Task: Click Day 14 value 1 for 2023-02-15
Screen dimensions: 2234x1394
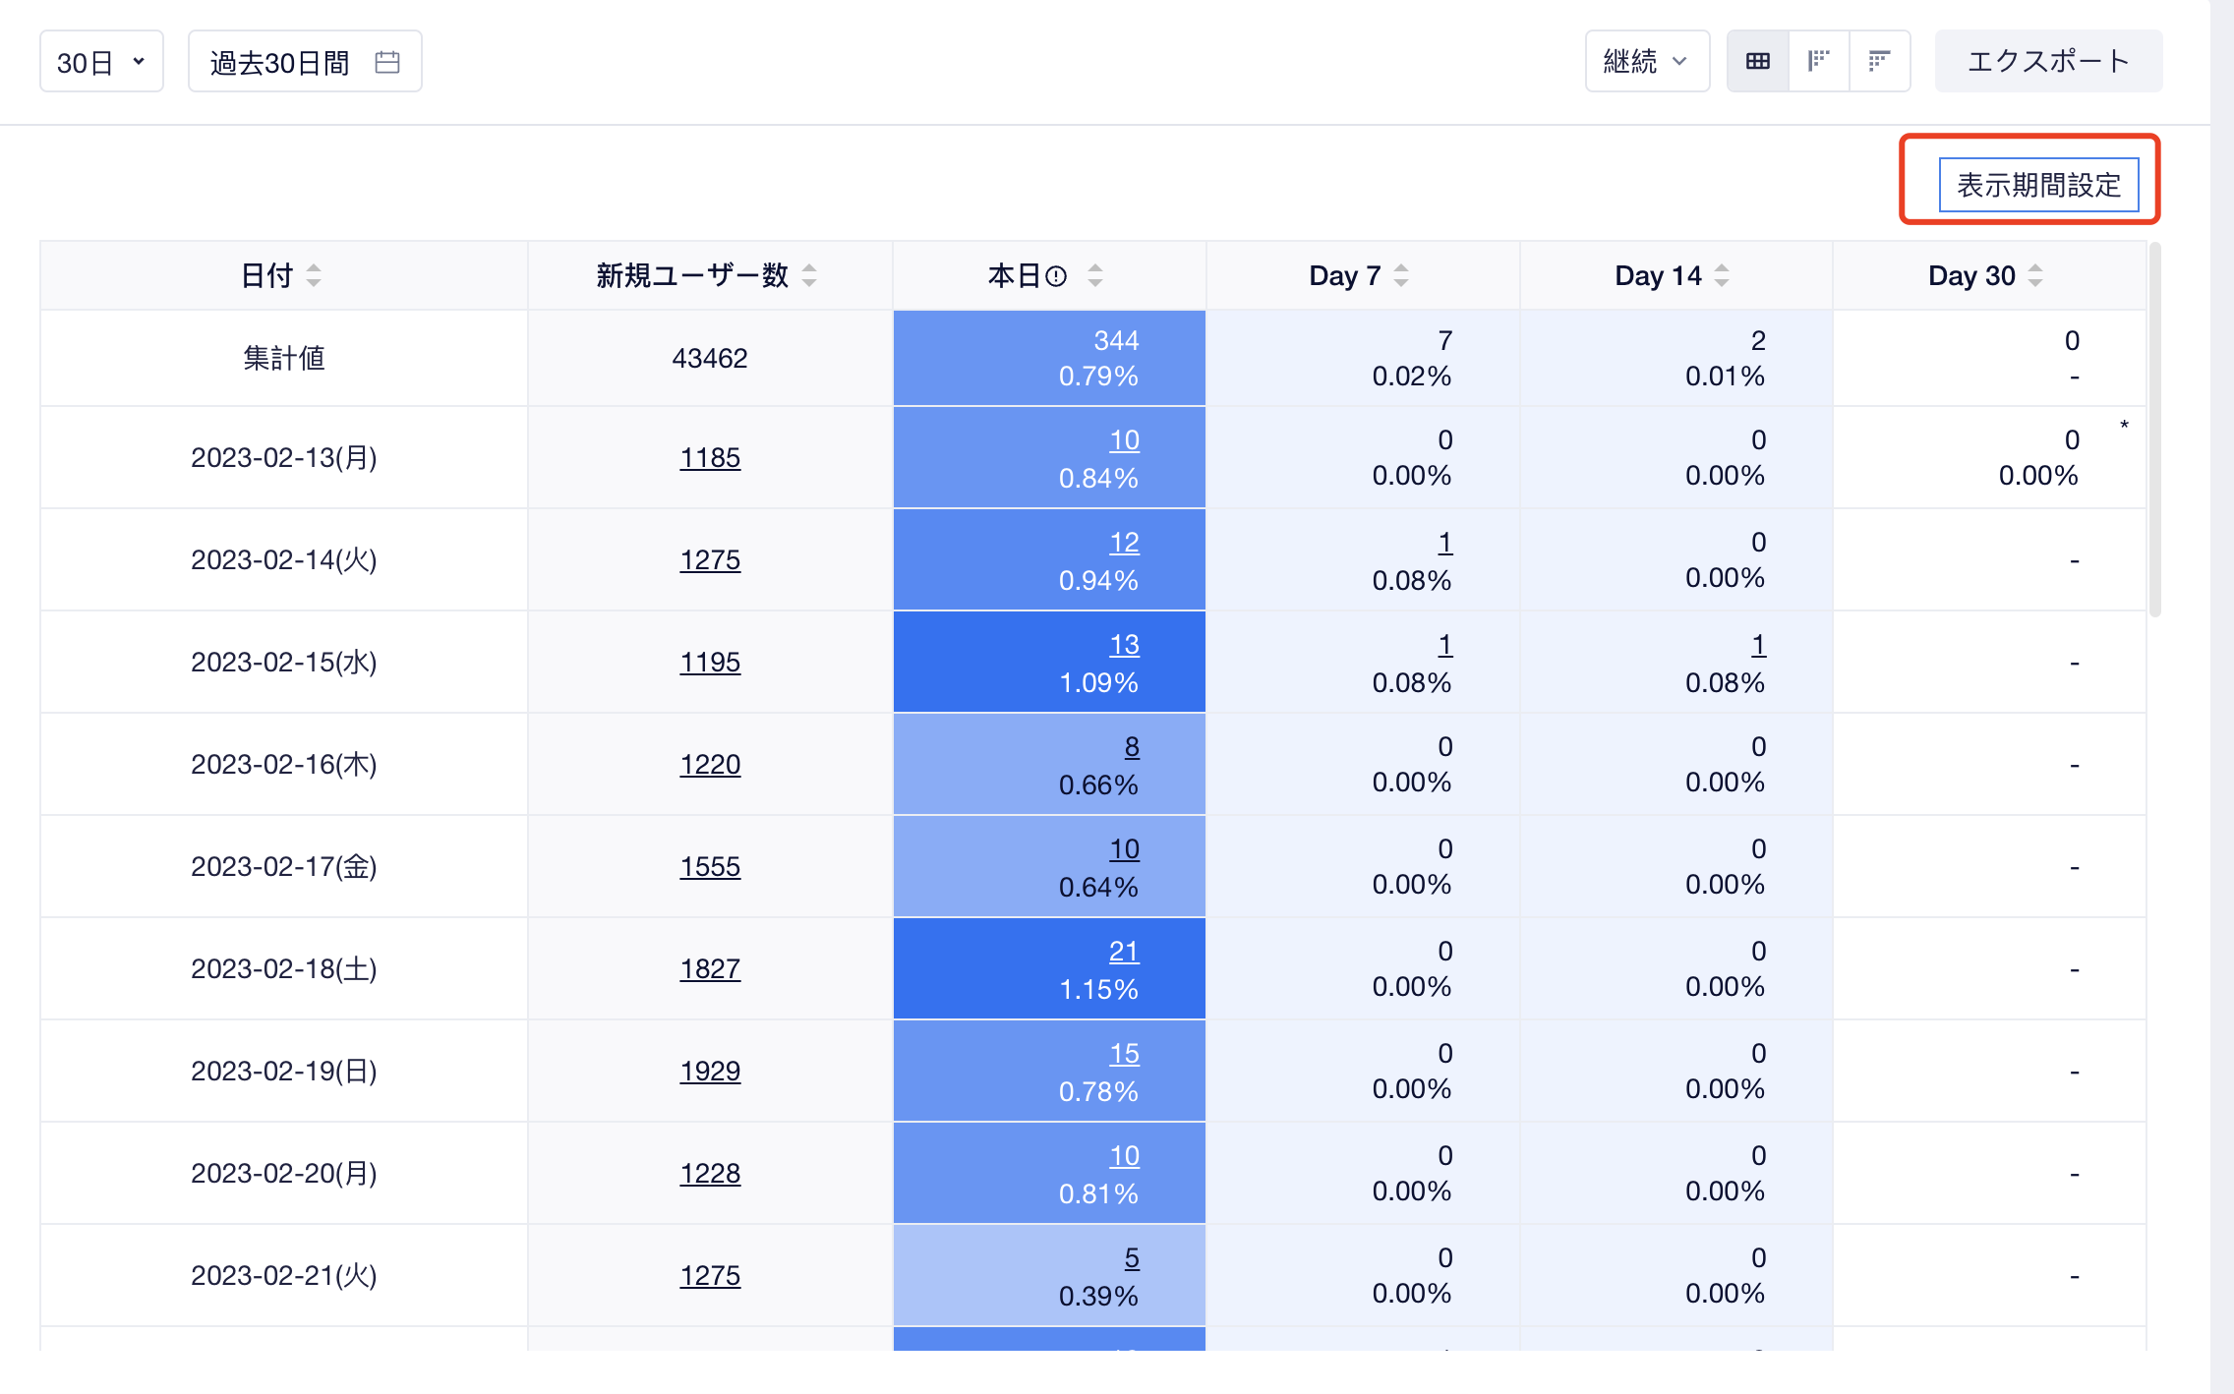Action: [x=1759, y=644]
